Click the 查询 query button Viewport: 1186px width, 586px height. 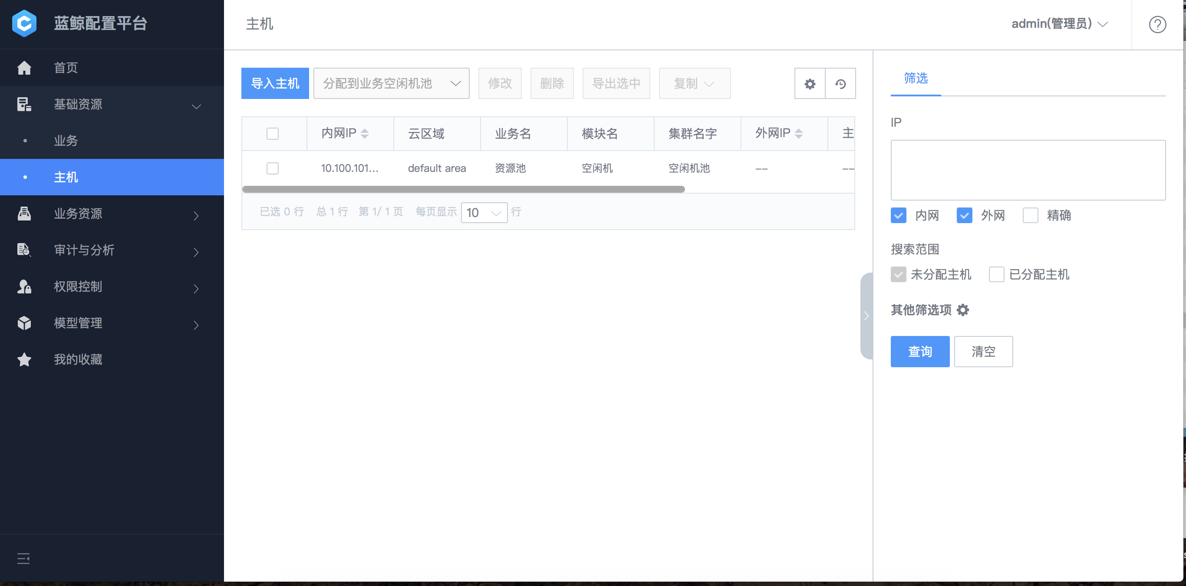(920, 351)
